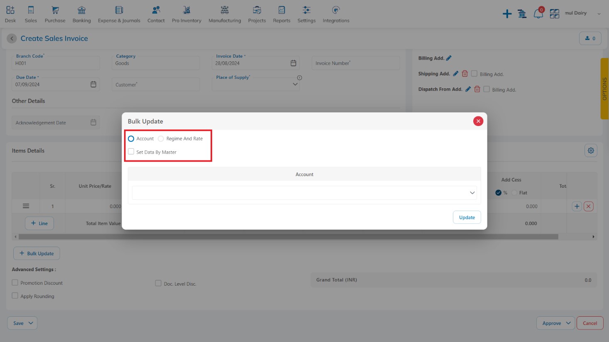Remove row with the red cross icon

(x=588, y=206)
